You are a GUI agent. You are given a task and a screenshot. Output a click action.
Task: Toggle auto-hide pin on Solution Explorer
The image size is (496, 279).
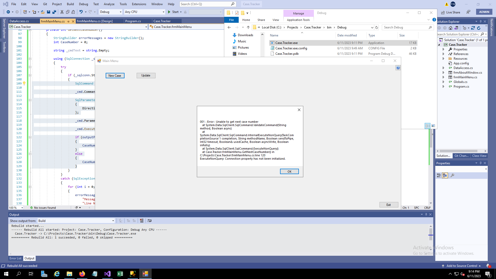click(x=481, y=21)
